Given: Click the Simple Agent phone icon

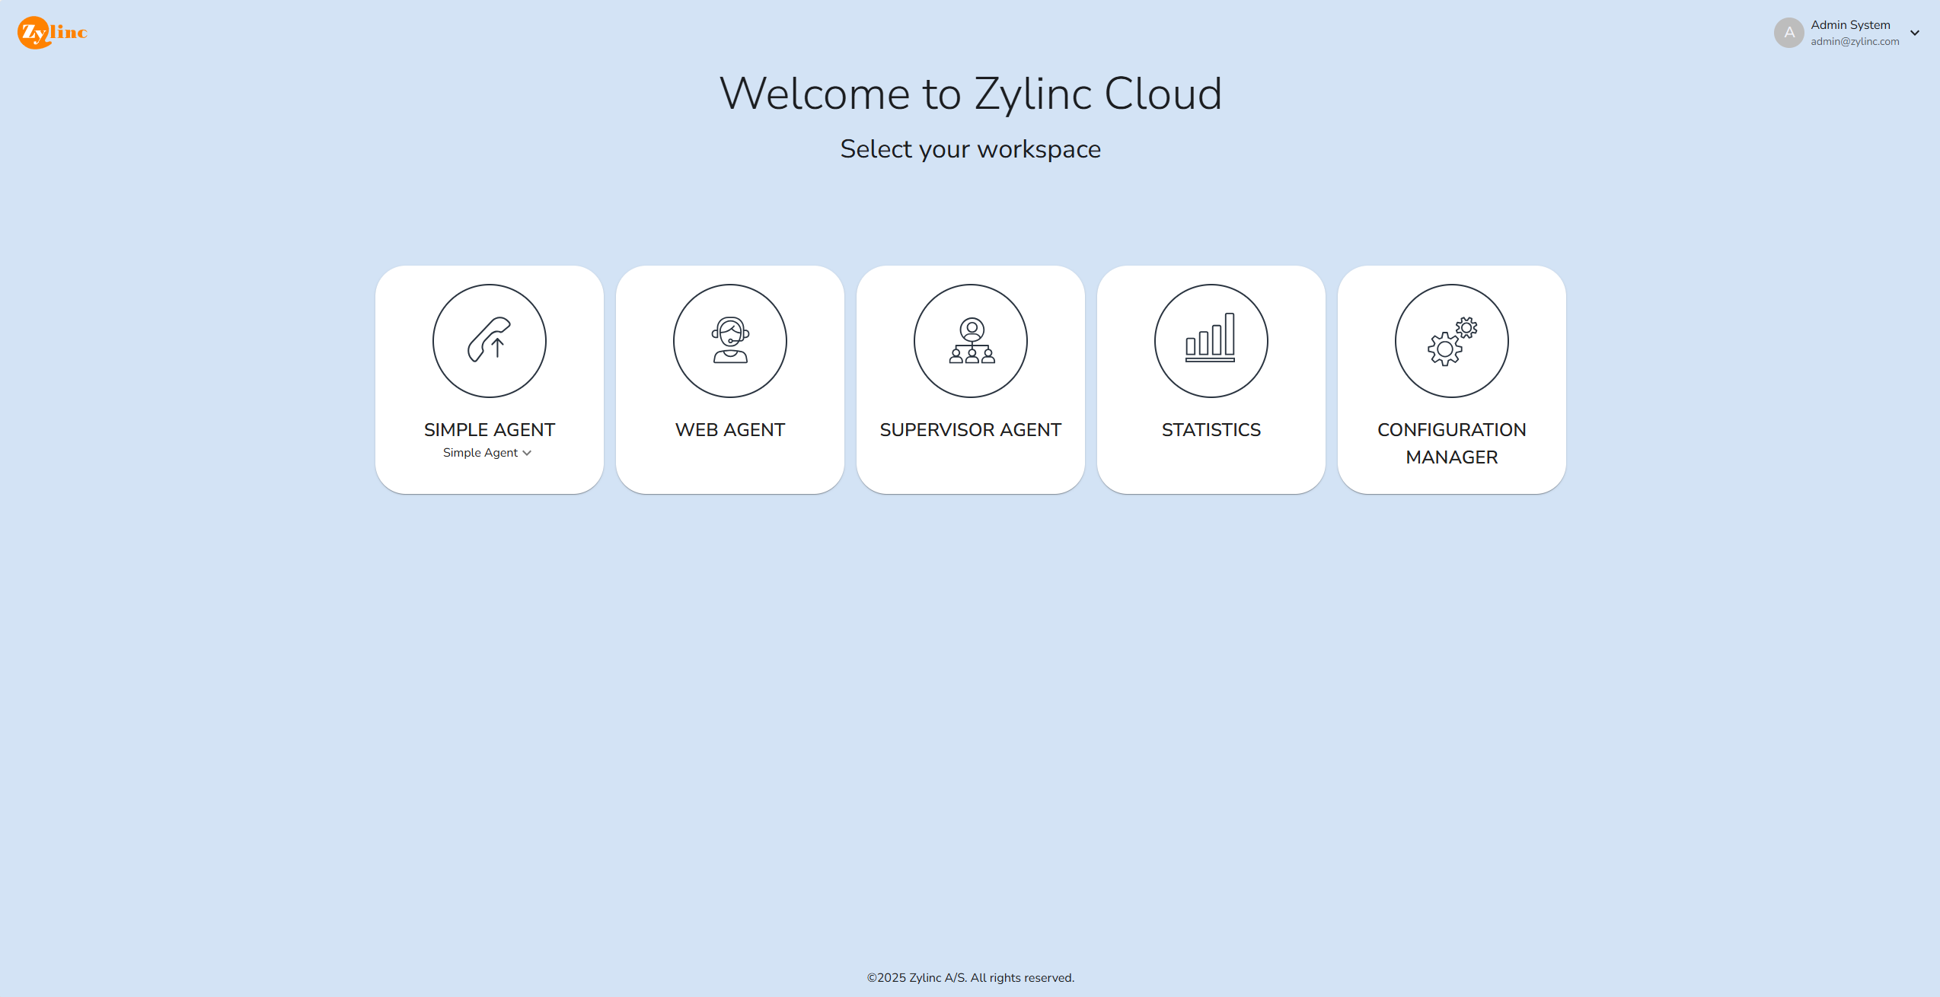Looking at the screenshot, I should [x=489, y=340].
